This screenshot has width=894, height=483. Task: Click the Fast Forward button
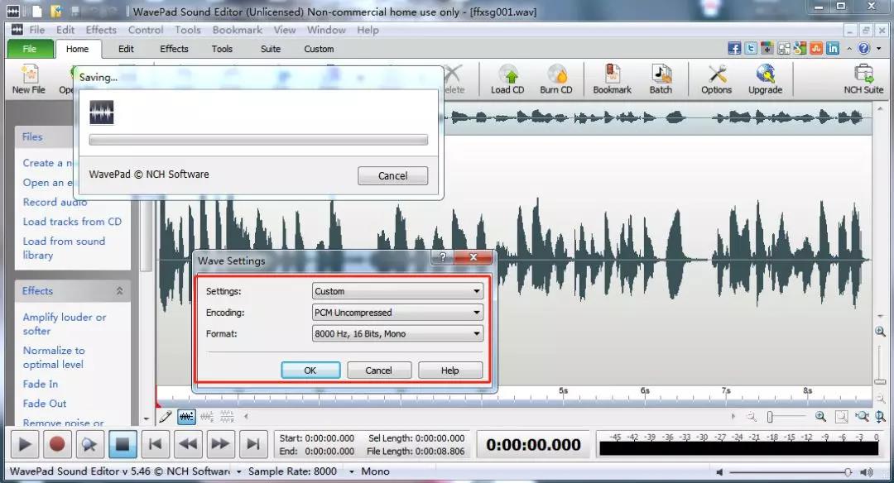pyautogui.click(x=220, y=443)
